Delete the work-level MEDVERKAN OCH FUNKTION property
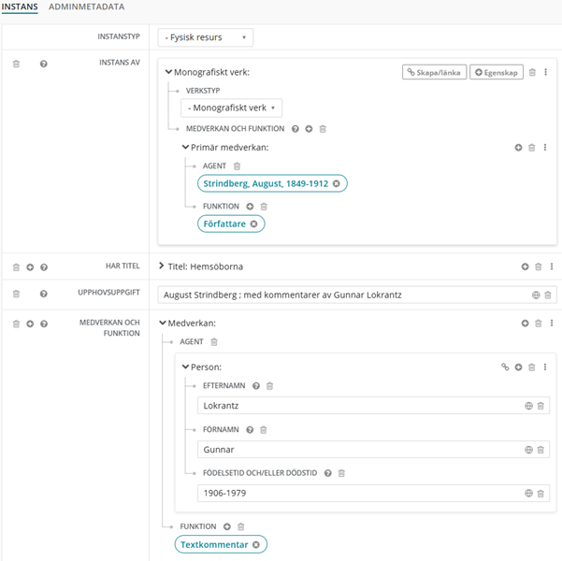Screen dimensions: 562x561 click(323, 129)
